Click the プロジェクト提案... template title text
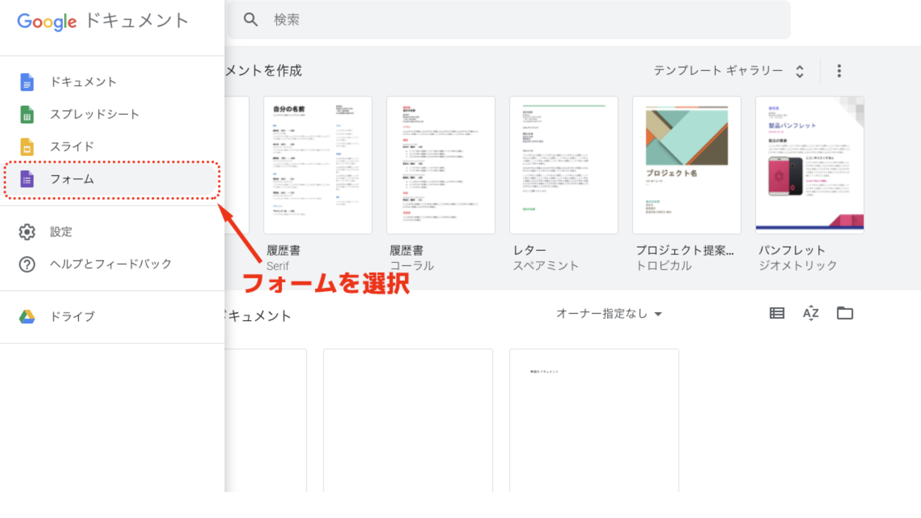Screen dimensions: 921x518 click(x=685, y=250)
